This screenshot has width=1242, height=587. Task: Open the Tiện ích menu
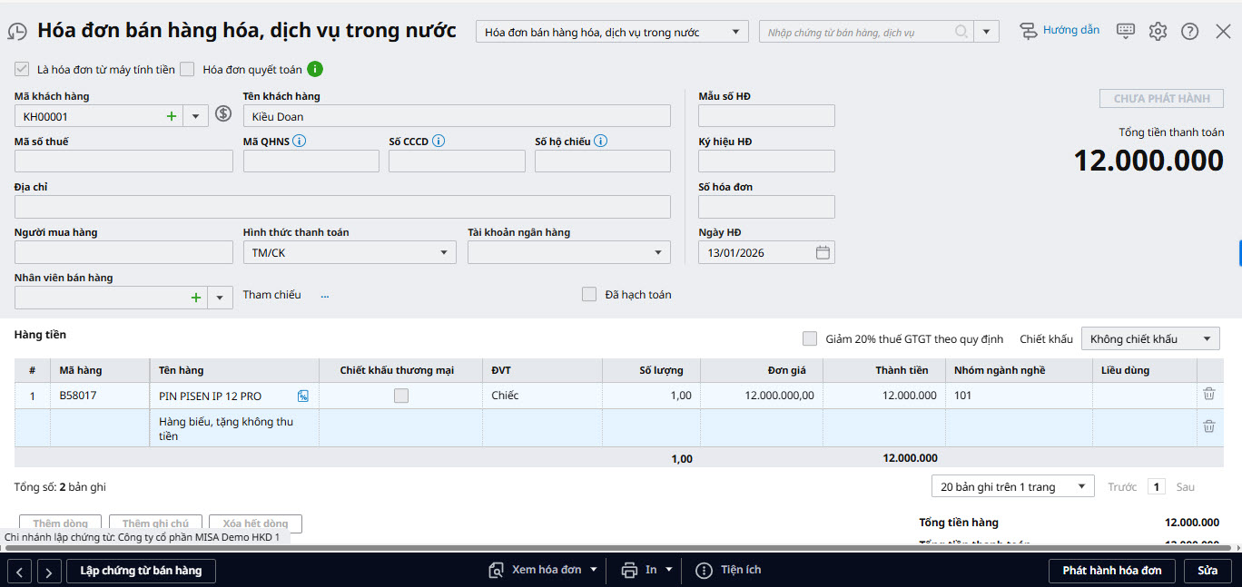(x=728, y=570)
